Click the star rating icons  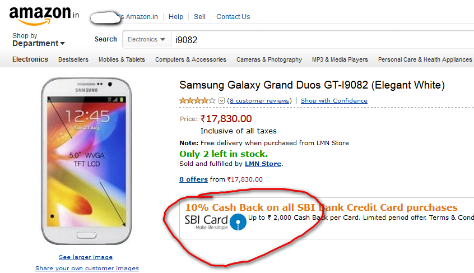(197, 101)
